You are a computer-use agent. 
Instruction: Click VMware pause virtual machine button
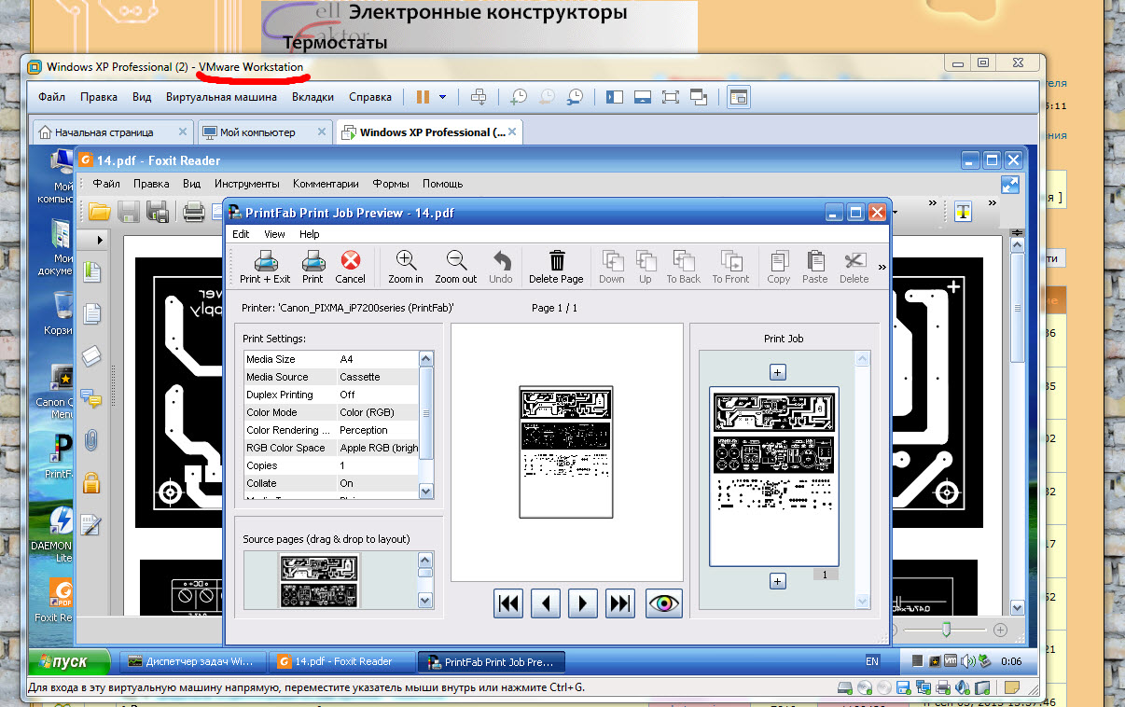[423, 97]
